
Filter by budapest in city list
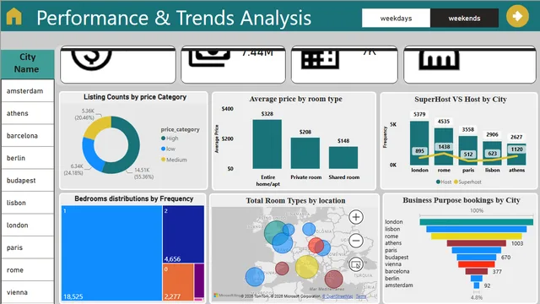pos(28,180)
